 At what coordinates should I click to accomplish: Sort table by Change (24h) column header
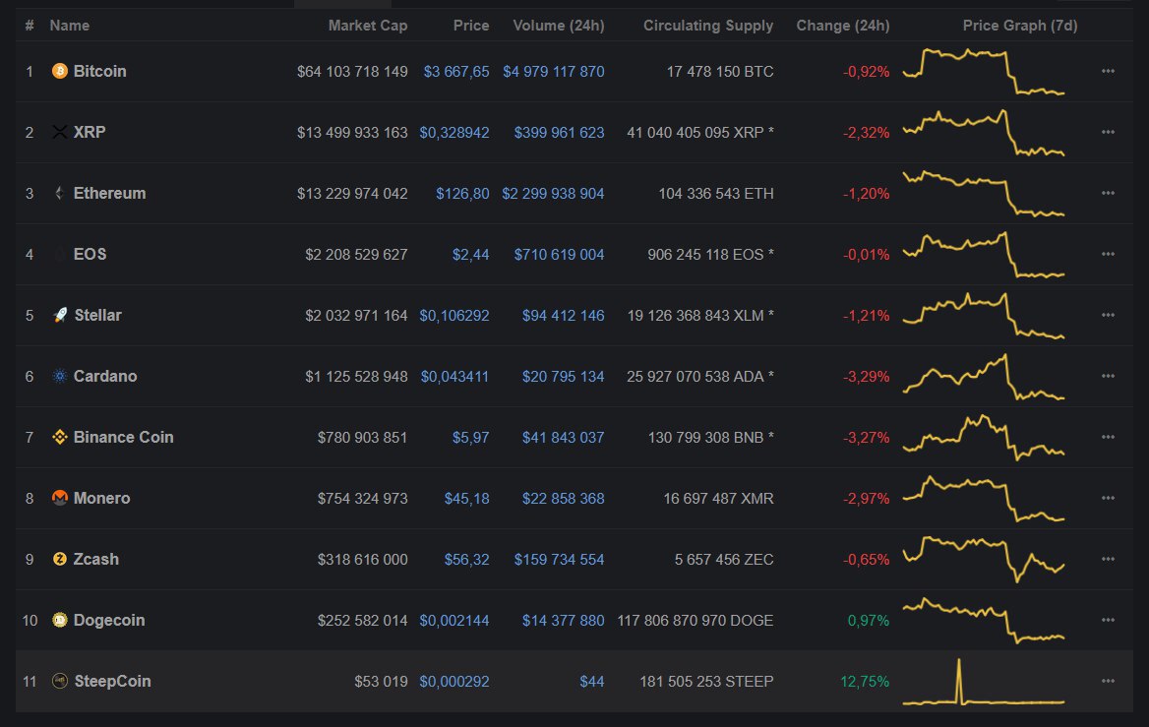843,25
